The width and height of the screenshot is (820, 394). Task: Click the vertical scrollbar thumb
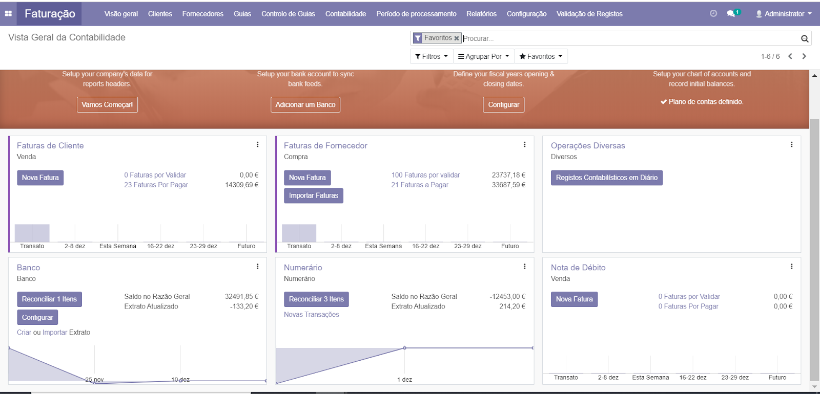(814, 246)
